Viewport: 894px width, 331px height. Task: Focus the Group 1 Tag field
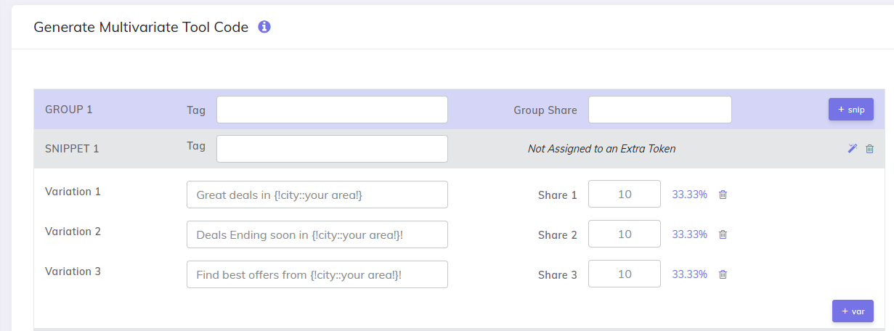(x=332, y=110)
